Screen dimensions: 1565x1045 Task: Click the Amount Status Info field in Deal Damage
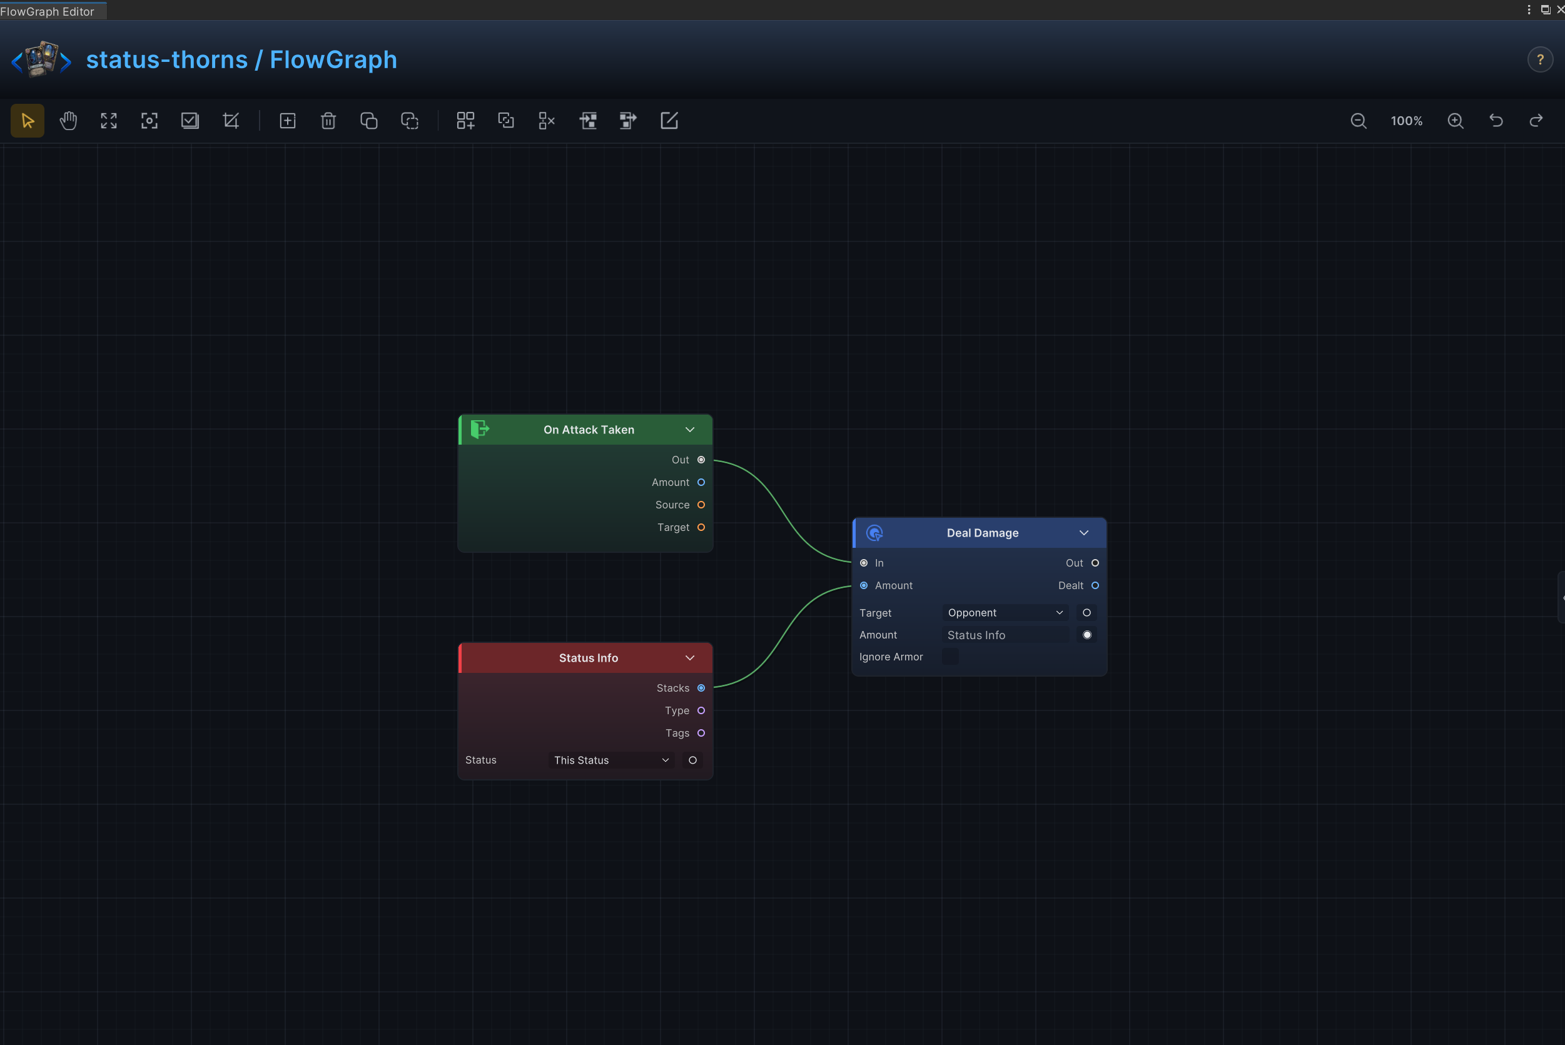(x=1005, y=635)
